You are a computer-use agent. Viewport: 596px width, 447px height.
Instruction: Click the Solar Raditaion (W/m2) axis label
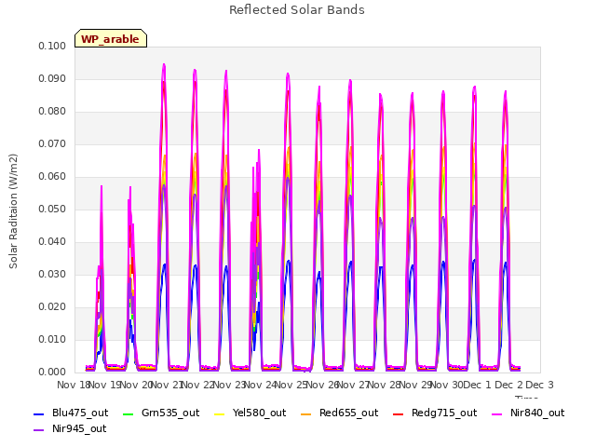click(x=13, y=211)
